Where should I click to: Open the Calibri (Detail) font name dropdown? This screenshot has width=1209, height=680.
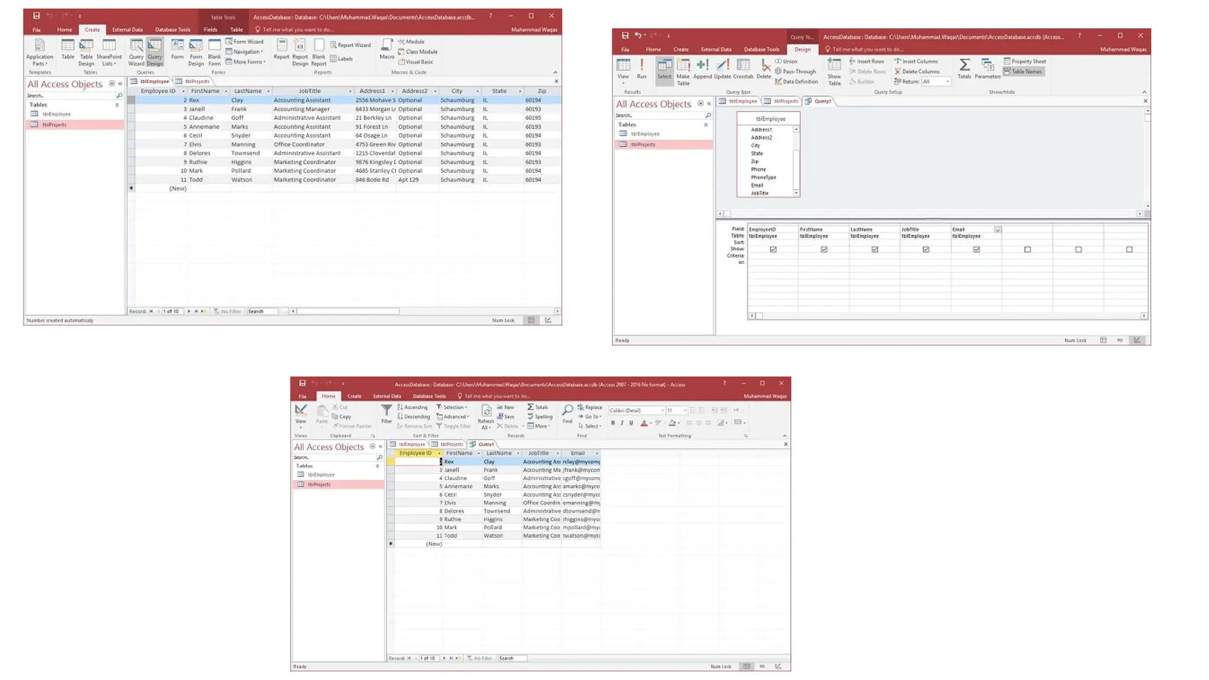point(662,410)
